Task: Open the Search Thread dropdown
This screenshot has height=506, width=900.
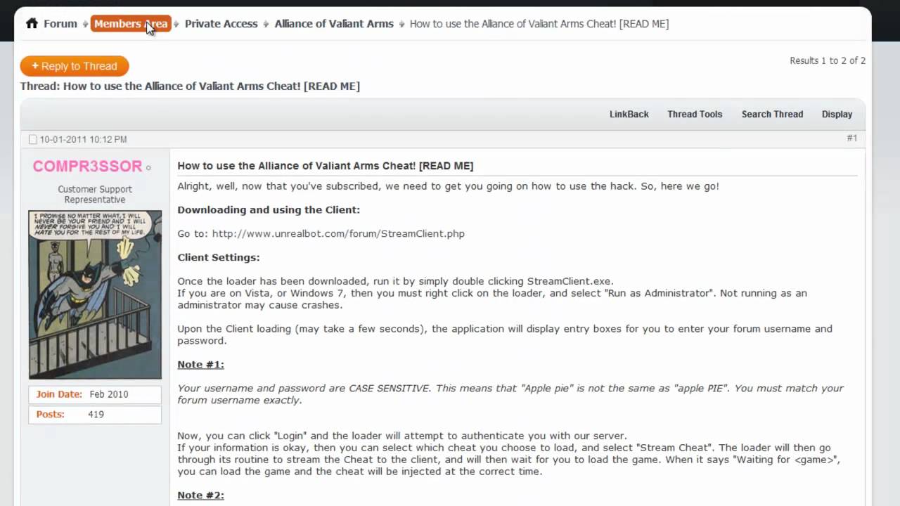Action: tap(772, 114)
